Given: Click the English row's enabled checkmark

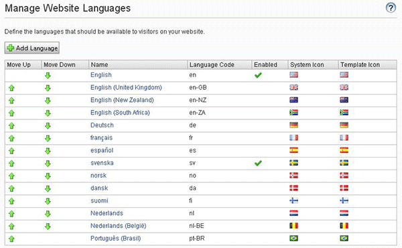Looking at the screenshot, I should coord(258,75).
